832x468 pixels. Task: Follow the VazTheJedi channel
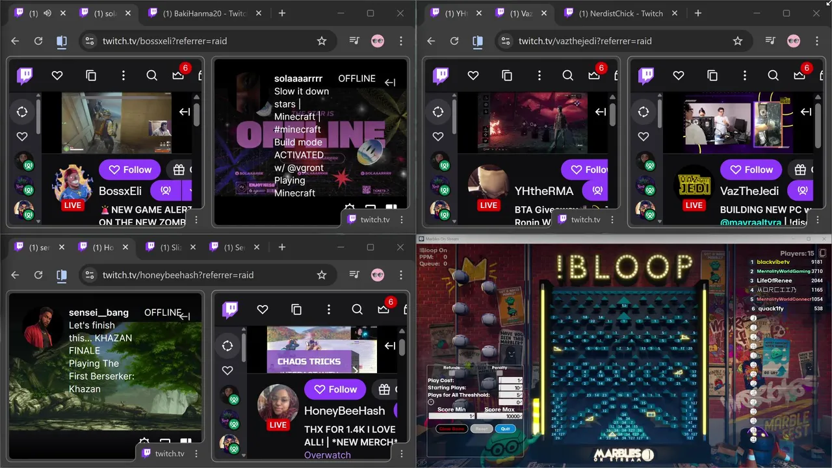tap(751, 170)
